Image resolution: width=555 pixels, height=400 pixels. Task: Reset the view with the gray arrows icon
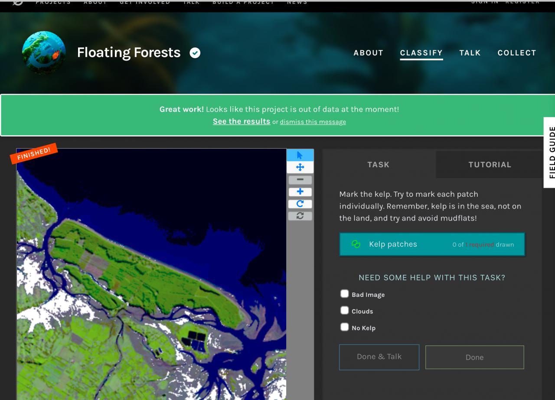click(300, 215)
